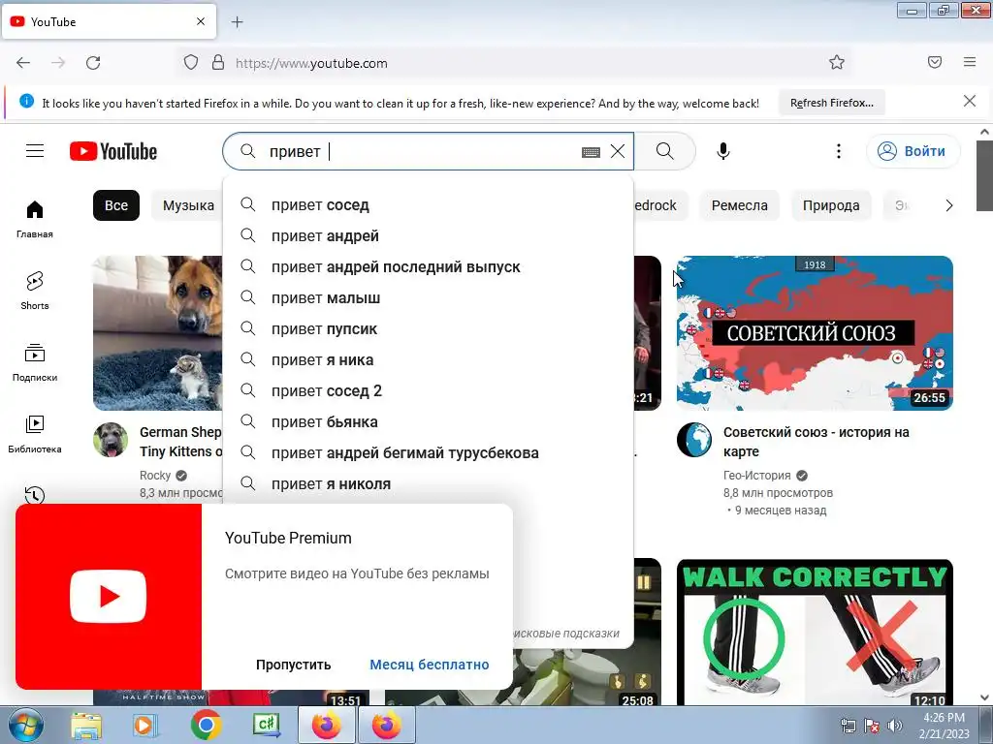
Task: Close the YouTube tab
Action: tap(201, 21)
